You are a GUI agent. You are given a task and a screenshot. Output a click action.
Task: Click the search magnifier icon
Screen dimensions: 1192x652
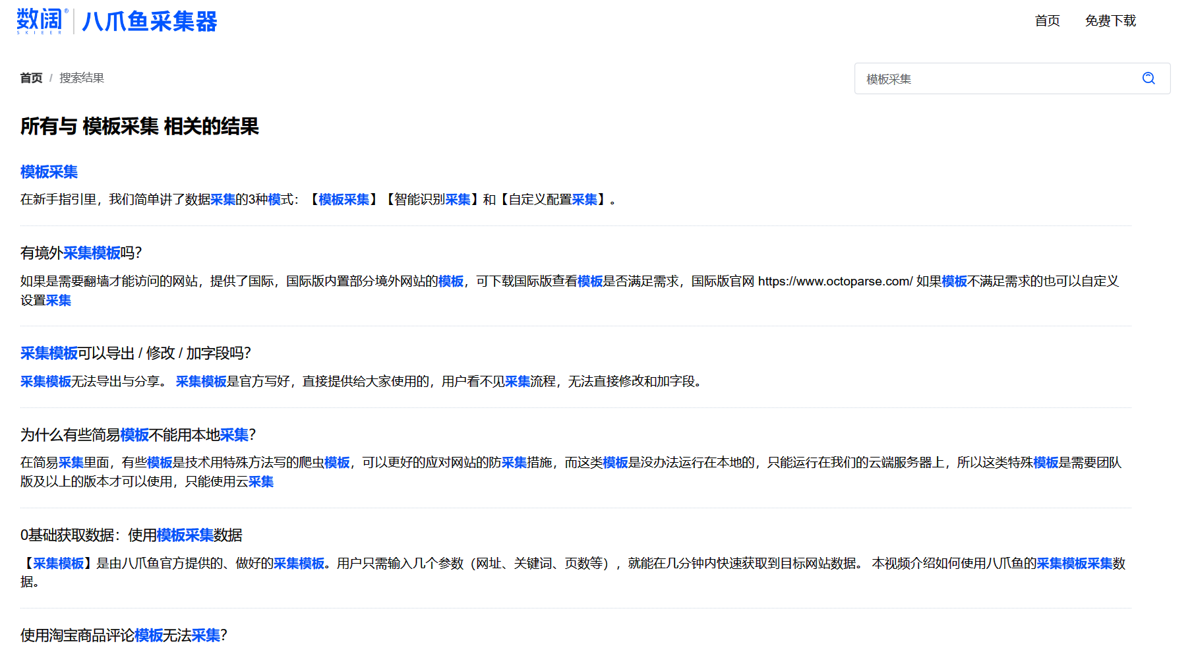[x=1148, y=78]
